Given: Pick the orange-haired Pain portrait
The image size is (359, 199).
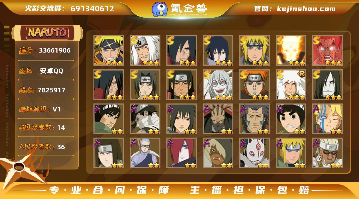Looking at the screenshot, I should click(254, 84).
